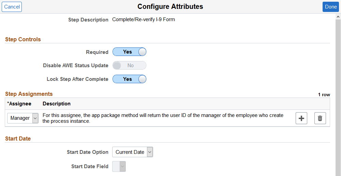
Task: Click Done to save attributes
Action: pyautogui.click(x=331, y=7)
